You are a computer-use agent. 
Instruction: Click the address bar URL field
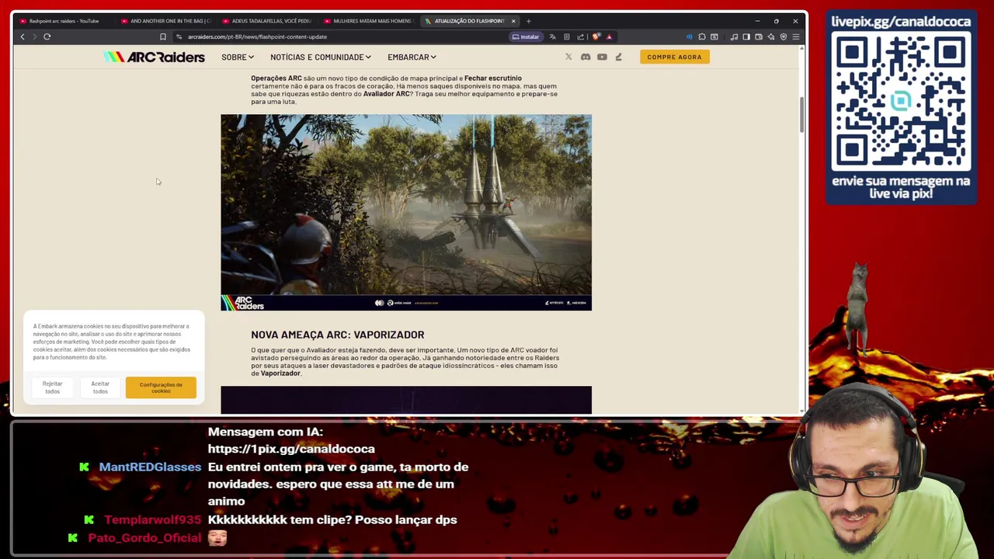(x=342, y=36)
